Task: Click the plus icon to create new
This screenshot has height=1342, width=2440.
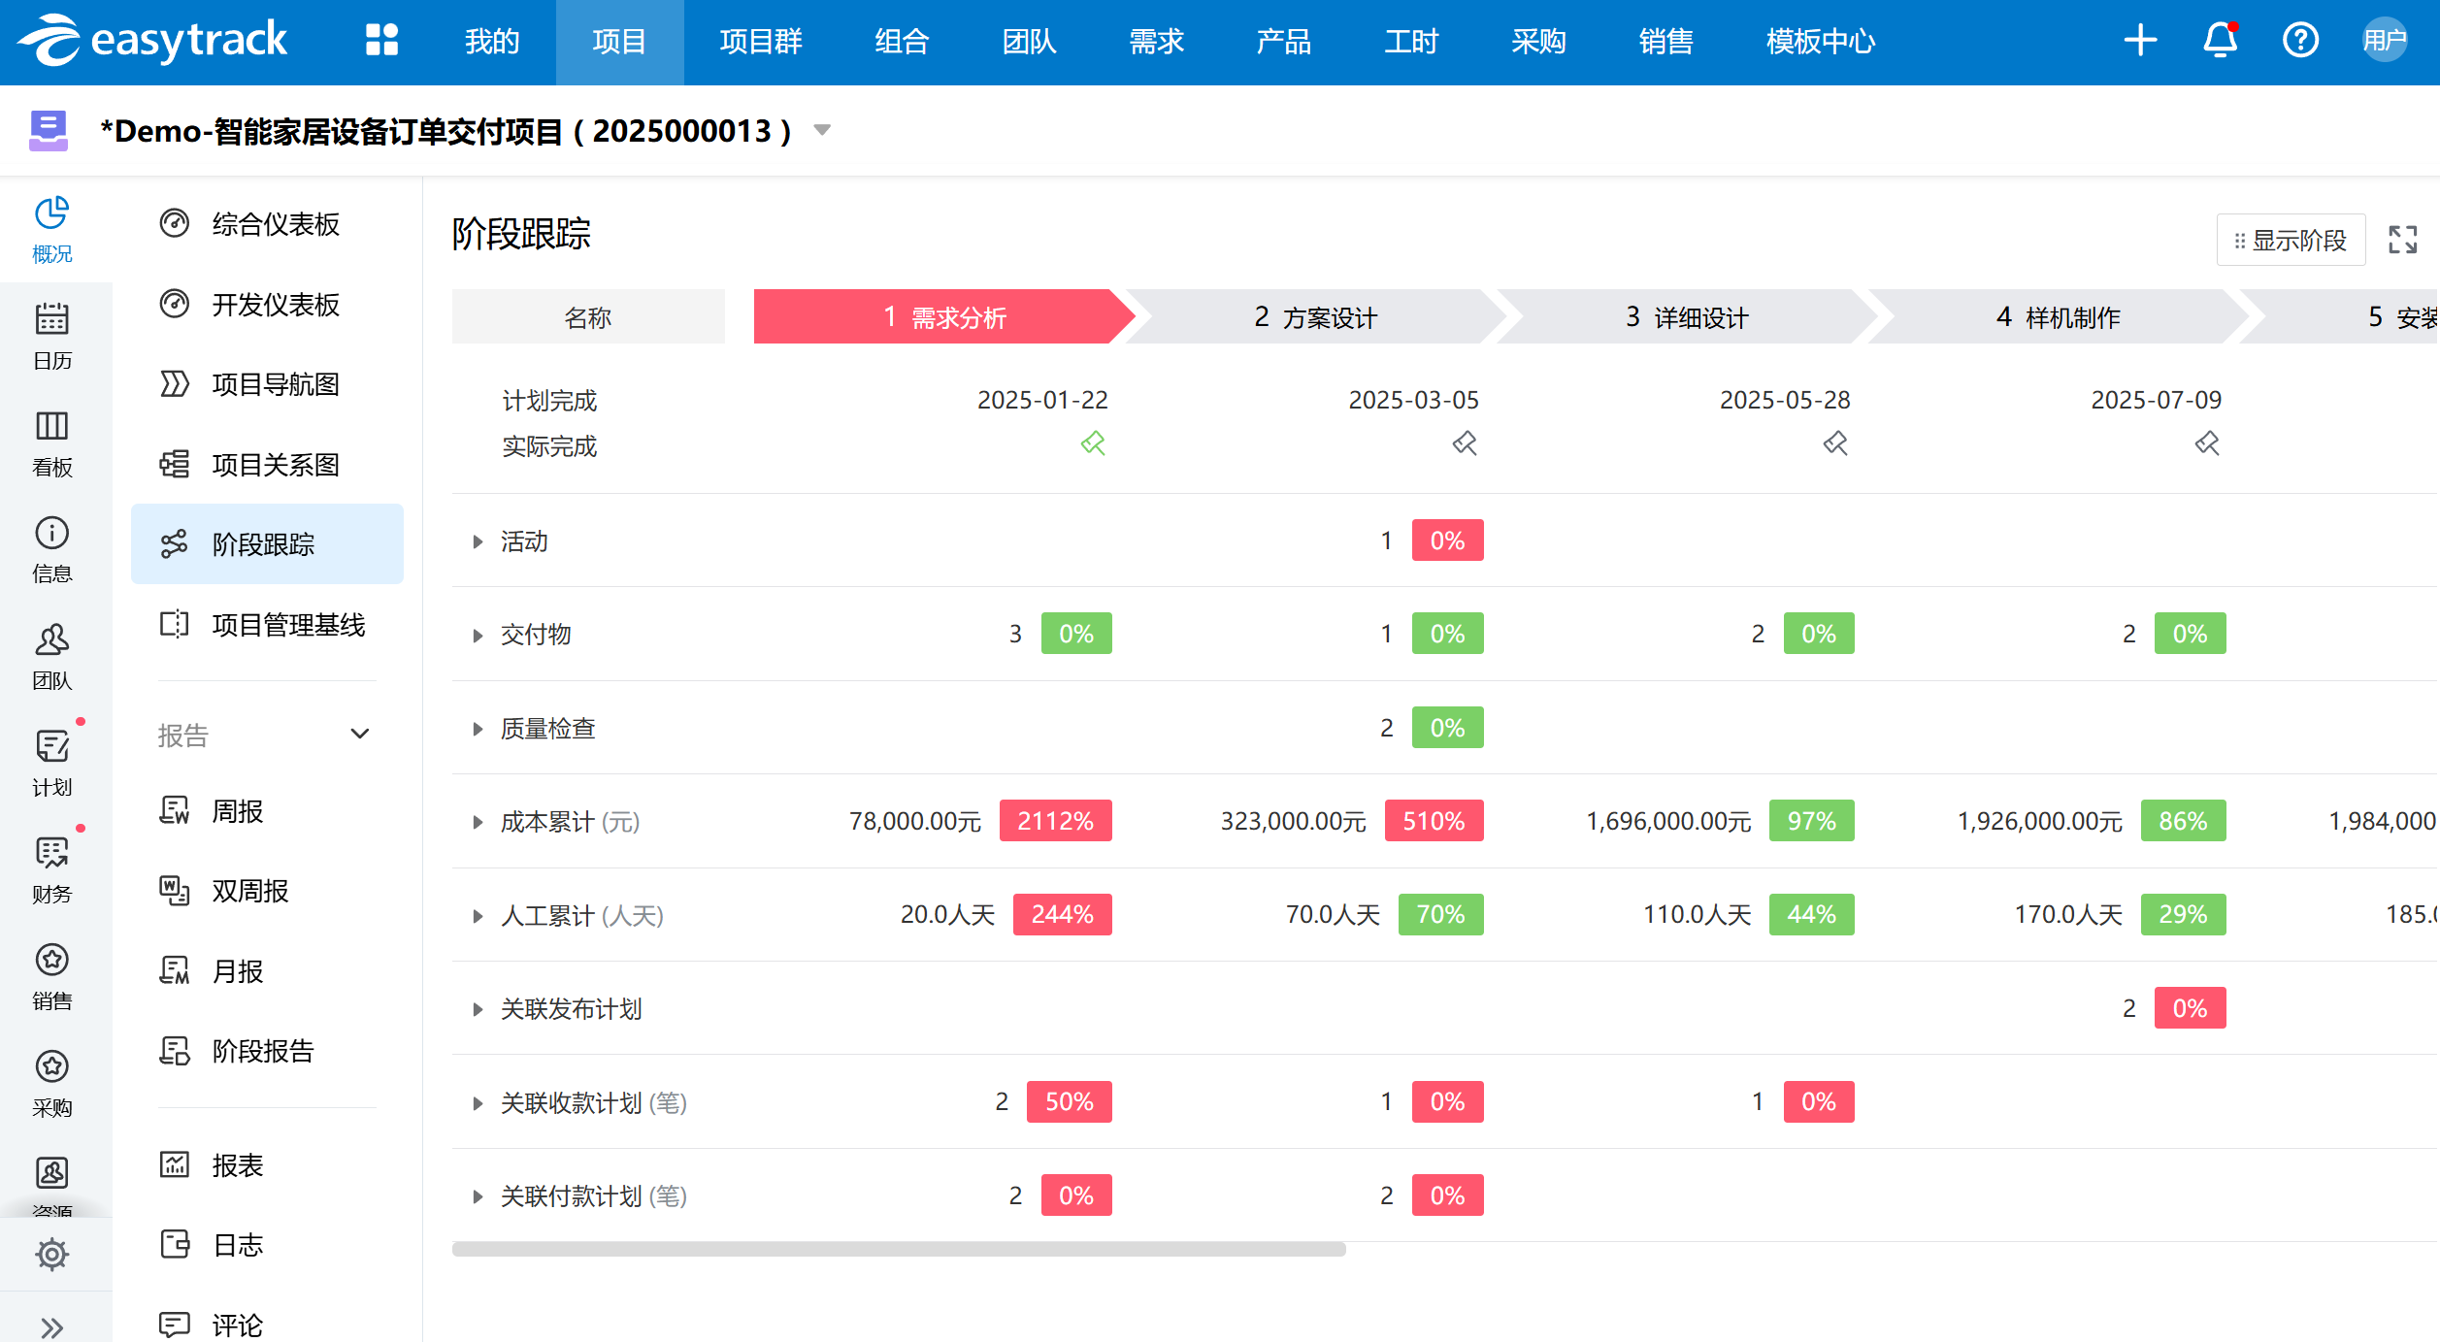Action: point(2140,41)
